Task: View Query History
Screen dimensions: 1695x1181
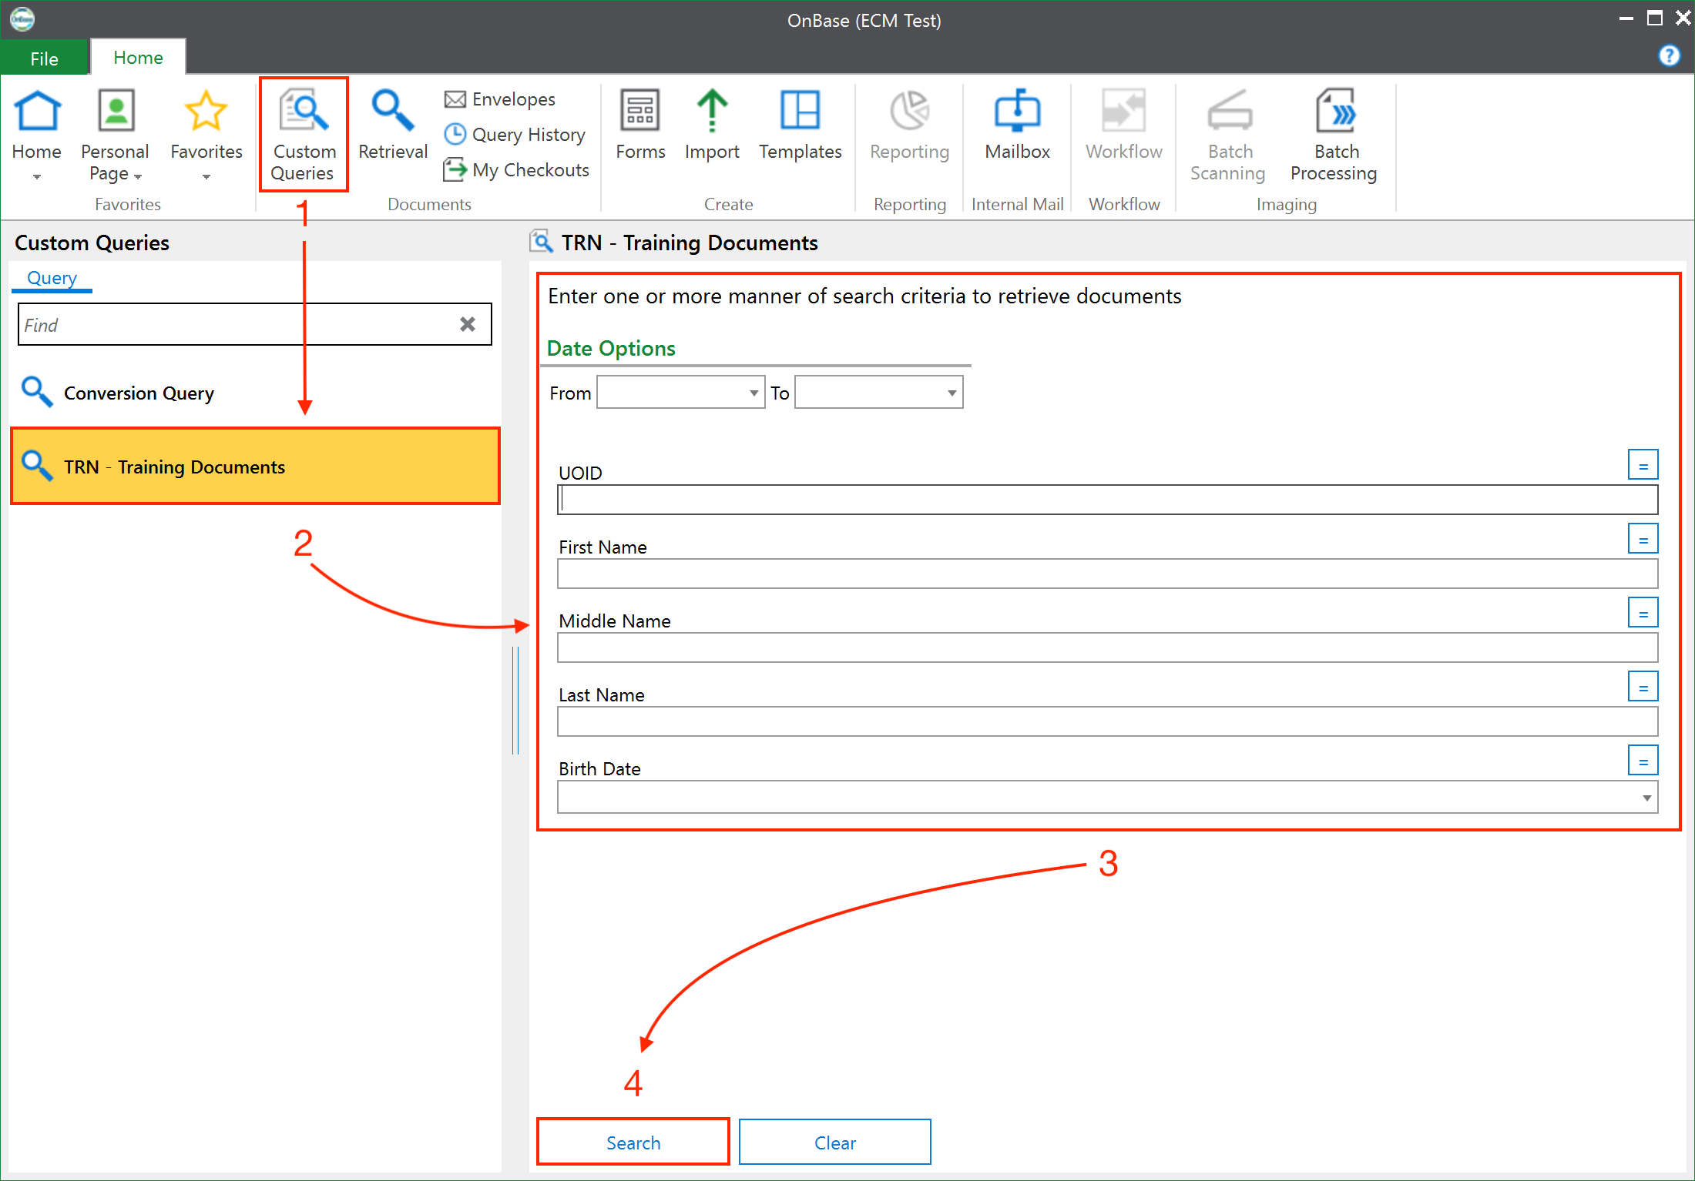Action: click(x=515, y=135)
